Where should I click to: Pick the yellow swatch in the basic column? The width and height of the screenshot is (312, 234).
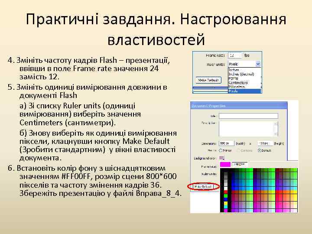(x=226, y=203)
